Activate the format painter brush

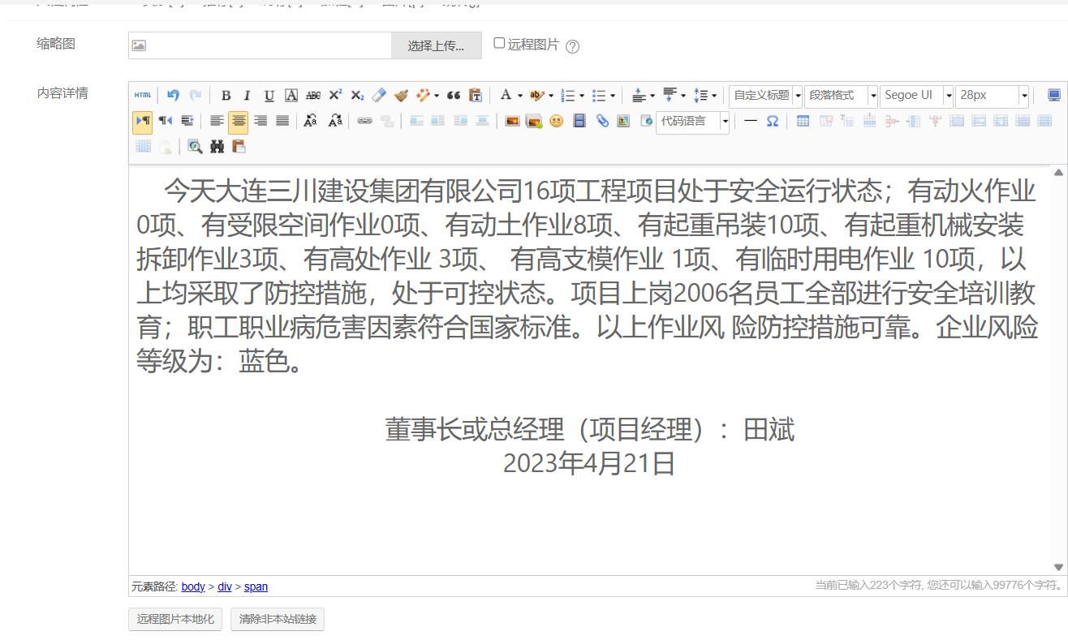(401, 96)
